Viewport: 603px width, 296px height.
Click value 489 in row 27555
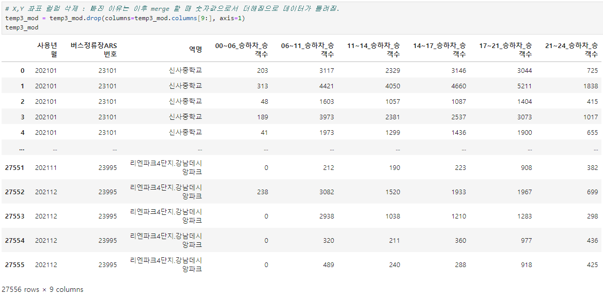click(x=329, y=265)
